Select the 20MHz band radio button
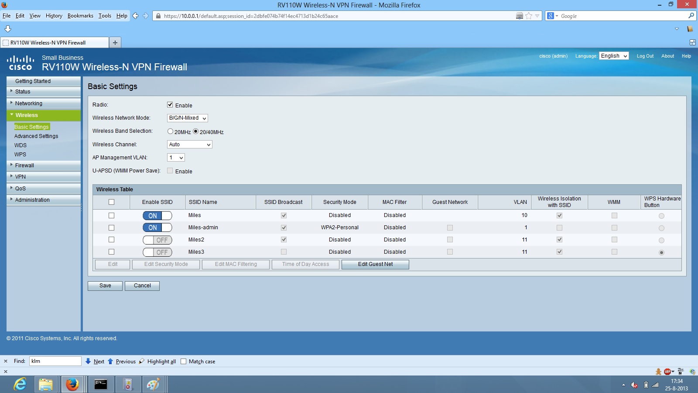Screen dimensions: 698x393 (x=170, y=131)
